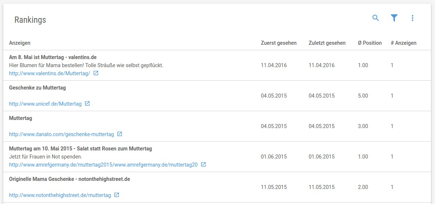
Task: Select the ad title 'Am 8. Mai ist Muttertag - valentins.de'
Action: tap(53, 57)
